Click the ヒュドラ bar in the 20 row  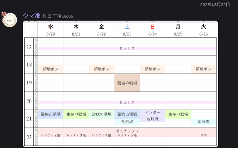[x=127, y=102]
